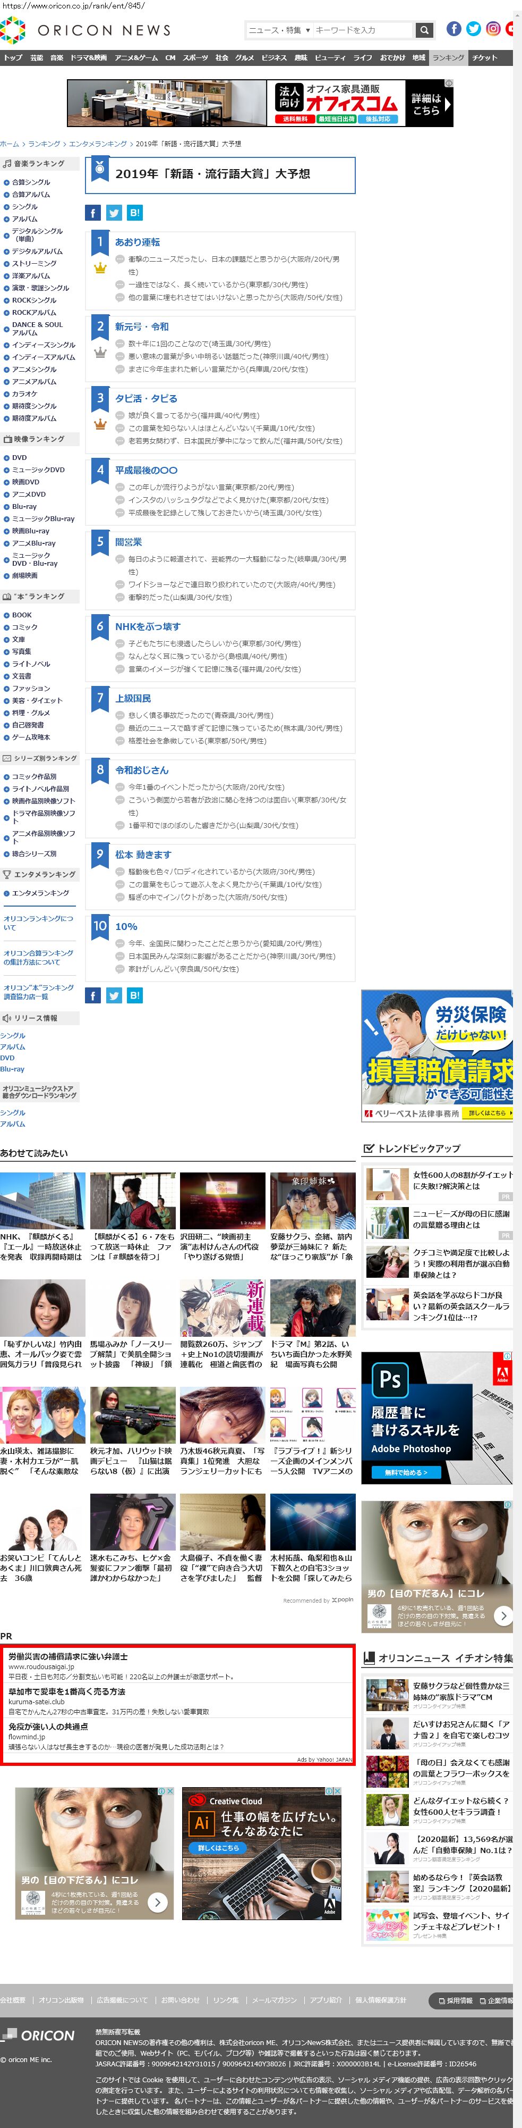Open the オフィスコム office furniture banner ad
This screenshot has height=2128, width=522.
[x=260, y=103]
